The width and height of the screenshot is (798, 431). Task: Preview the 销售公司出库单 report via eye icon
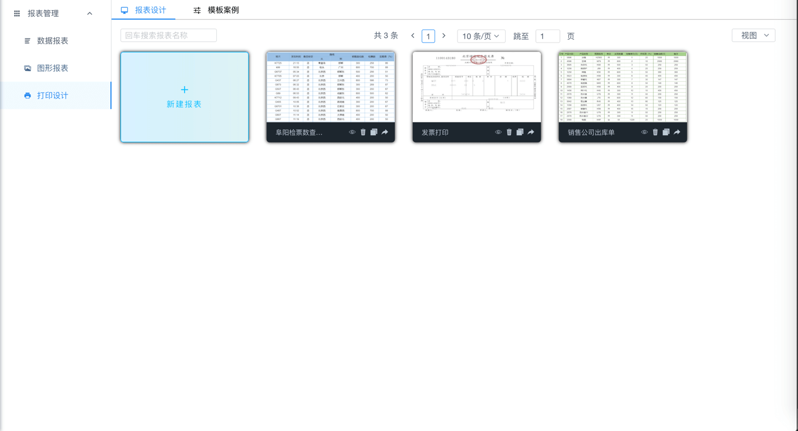tap(645, 132)
